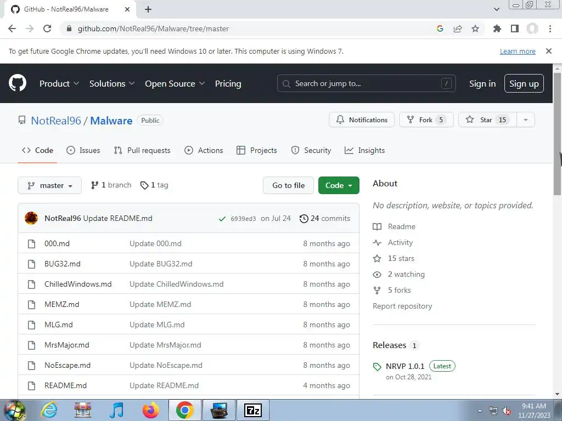Switch to the Actions tab
Viewport: 562px width, 421px height.
pyautogui.click(x=204, y=150)
